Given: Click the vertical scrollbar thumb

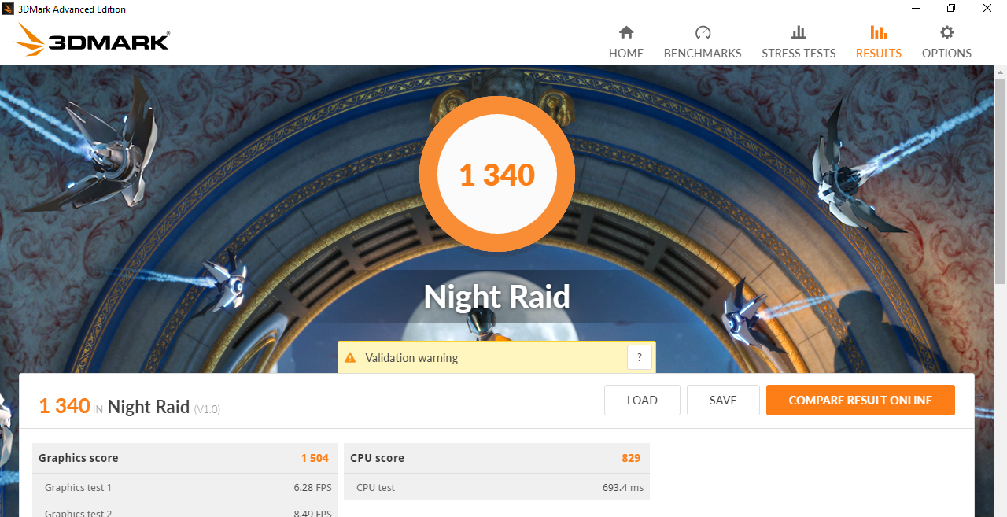Looking at the screenshot, I should click(1000, 181).
